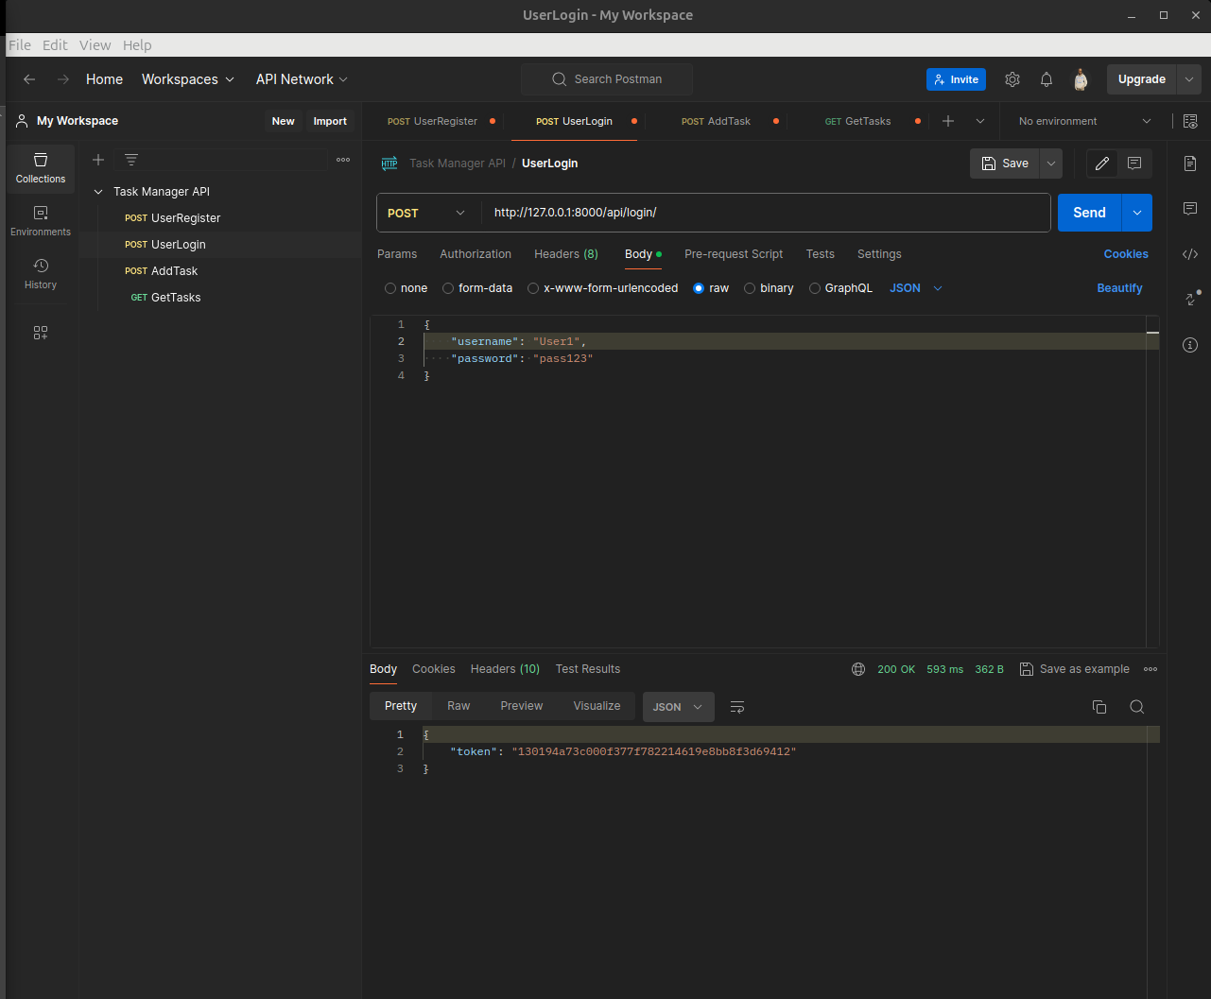The width and height of the screenshot is (1211, 999).
Task: Open History in the sidebar
Action: point(41,274)
